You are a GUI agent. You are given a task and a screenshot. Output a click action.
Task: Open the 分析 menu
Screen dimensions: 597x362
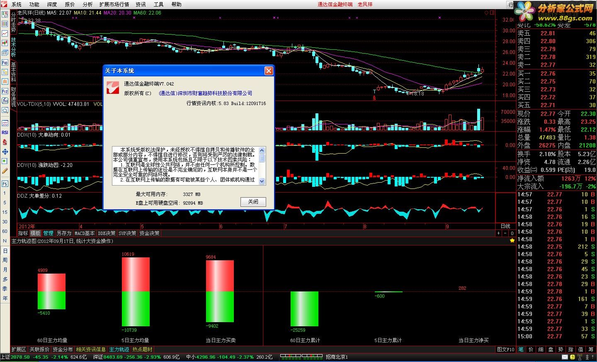pos(87,4)
